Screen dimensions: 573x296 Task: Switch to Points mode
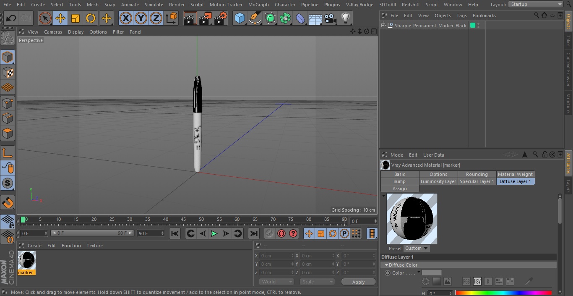(x=8, y=103)
